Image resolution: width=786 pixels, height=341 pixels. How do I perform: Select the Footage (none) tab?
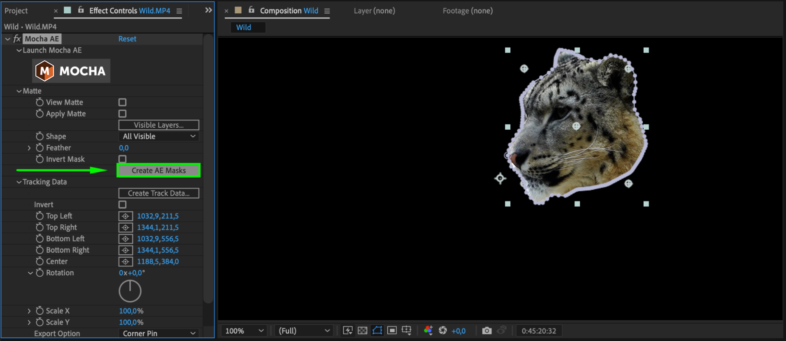[468, 11]
